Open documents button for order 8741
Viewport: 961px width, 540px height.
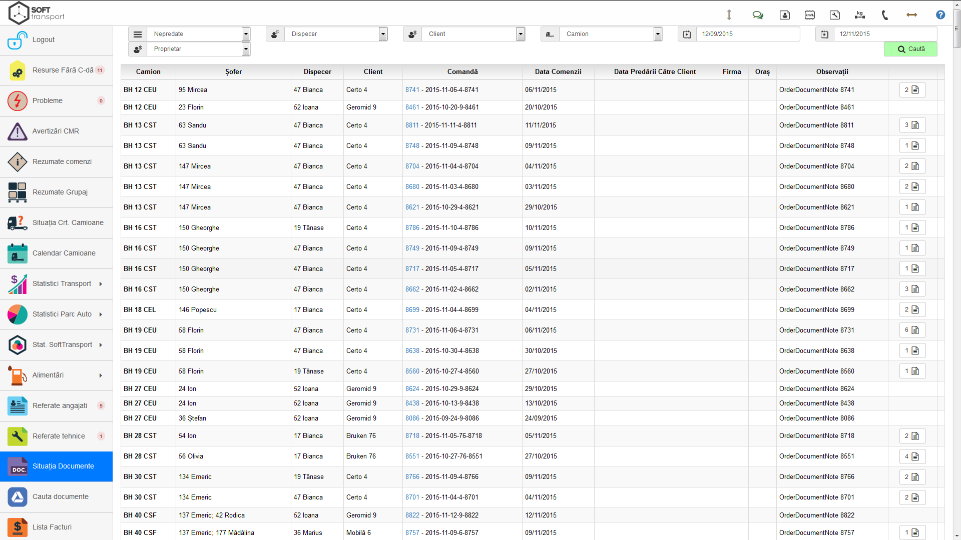[912, 90]
